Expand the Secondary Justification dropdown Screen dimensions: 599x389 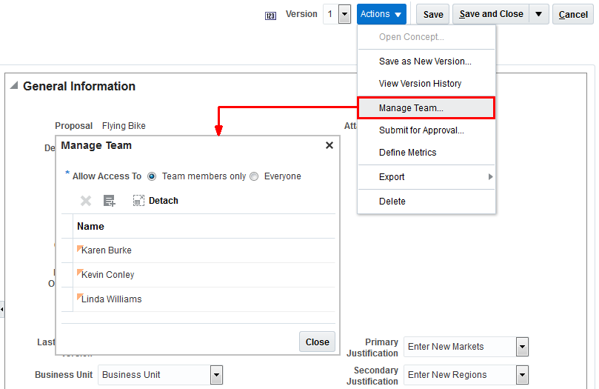tap(522, 375)
